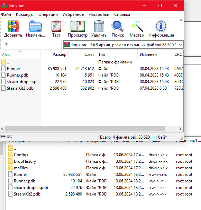Click the drive icon in status bar
This screenshot has width=201, height=210.
tap(3, 137)
